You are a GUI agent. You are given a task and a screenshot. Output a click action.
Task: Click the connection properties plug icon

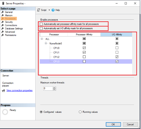(3, 91)
